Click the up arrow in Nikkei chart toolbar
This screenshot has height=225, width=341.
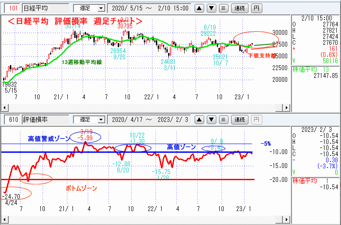[x=200, y=8]
